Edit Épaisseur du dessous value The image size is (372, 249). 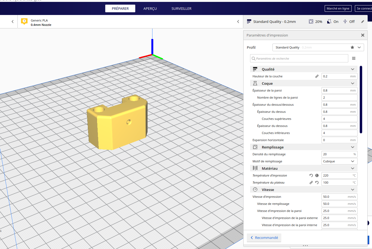[339, 126]
